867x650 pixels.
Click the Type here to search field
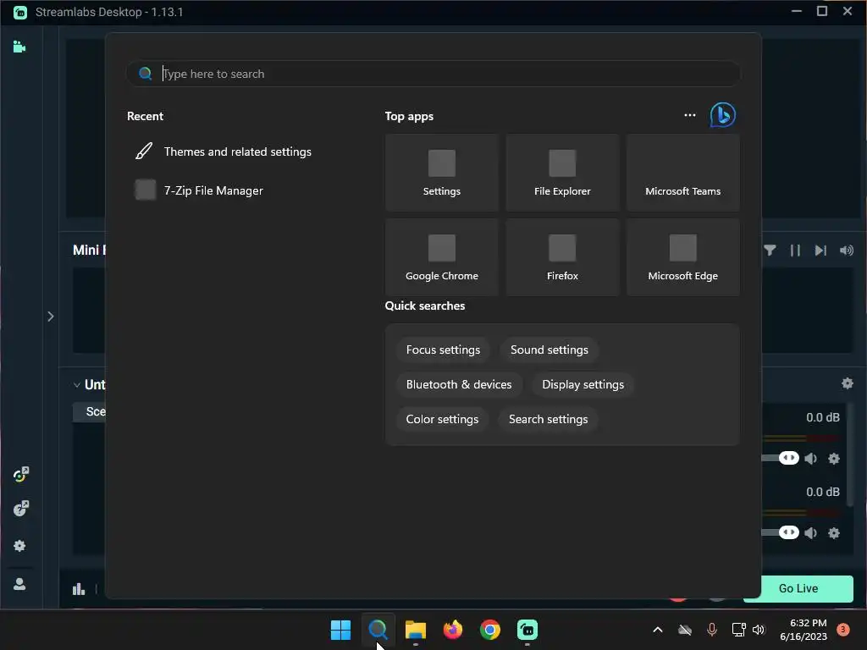[433, 74]
